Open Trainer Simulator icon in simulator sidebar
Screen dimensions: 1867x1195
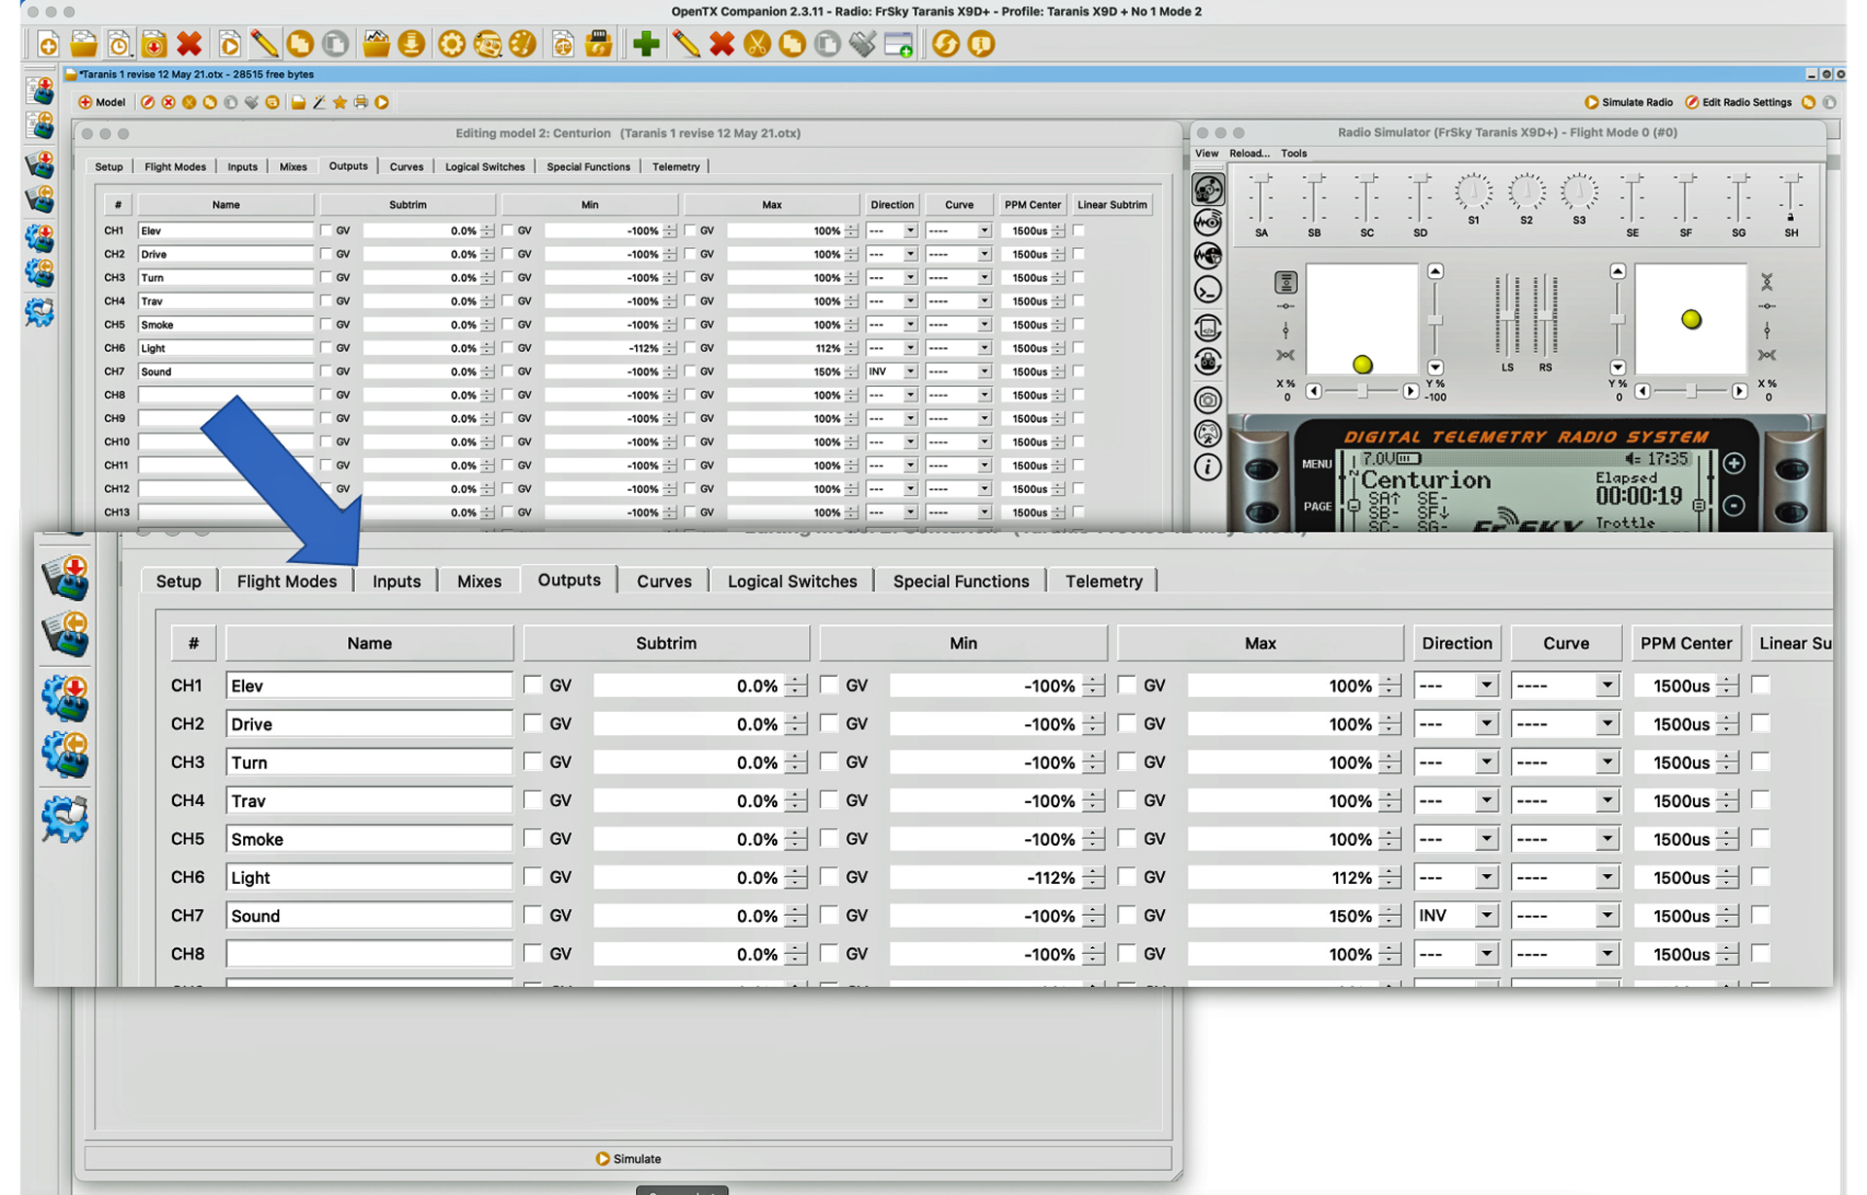[1208, 256]
